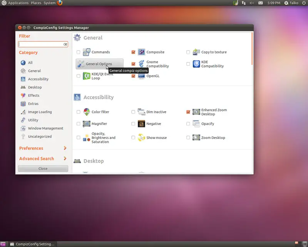
Task: Click the Show Desktop icon in bottom panel
Action: 3,244
